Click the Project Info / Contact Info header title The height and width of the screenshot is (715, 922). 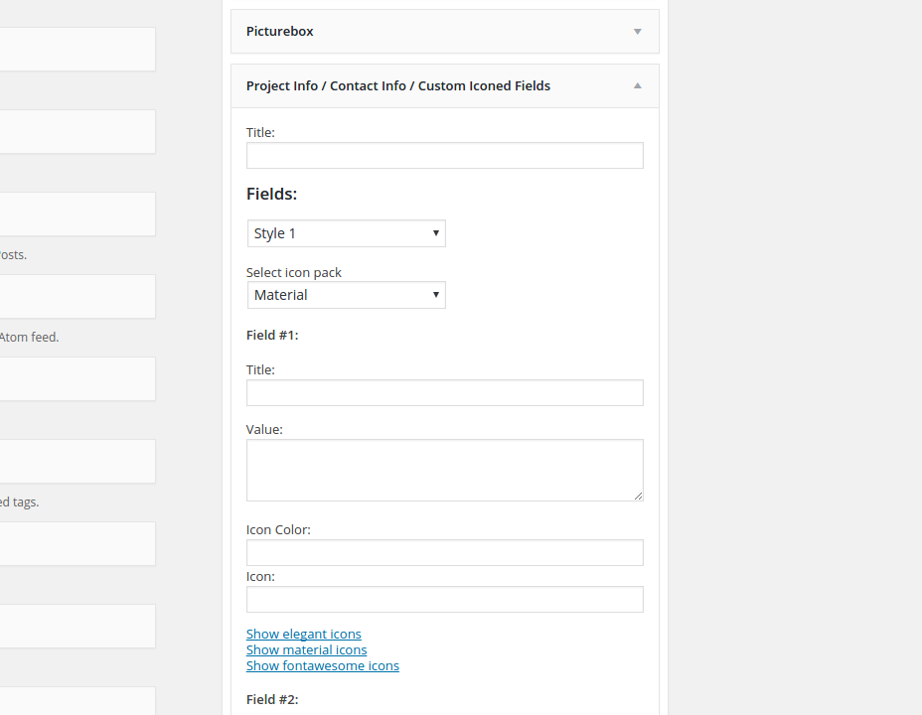click(x=397, y=86)
